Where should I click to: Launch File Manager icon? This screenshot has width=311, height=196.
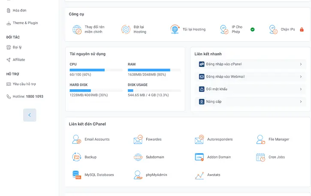[x=260, y=139]
